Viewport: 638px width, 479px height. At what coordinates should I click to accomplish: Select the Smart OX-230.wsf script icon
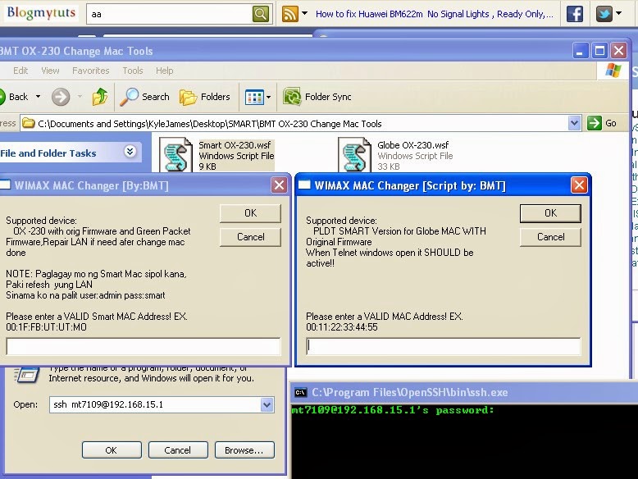[x=175, y=155]
